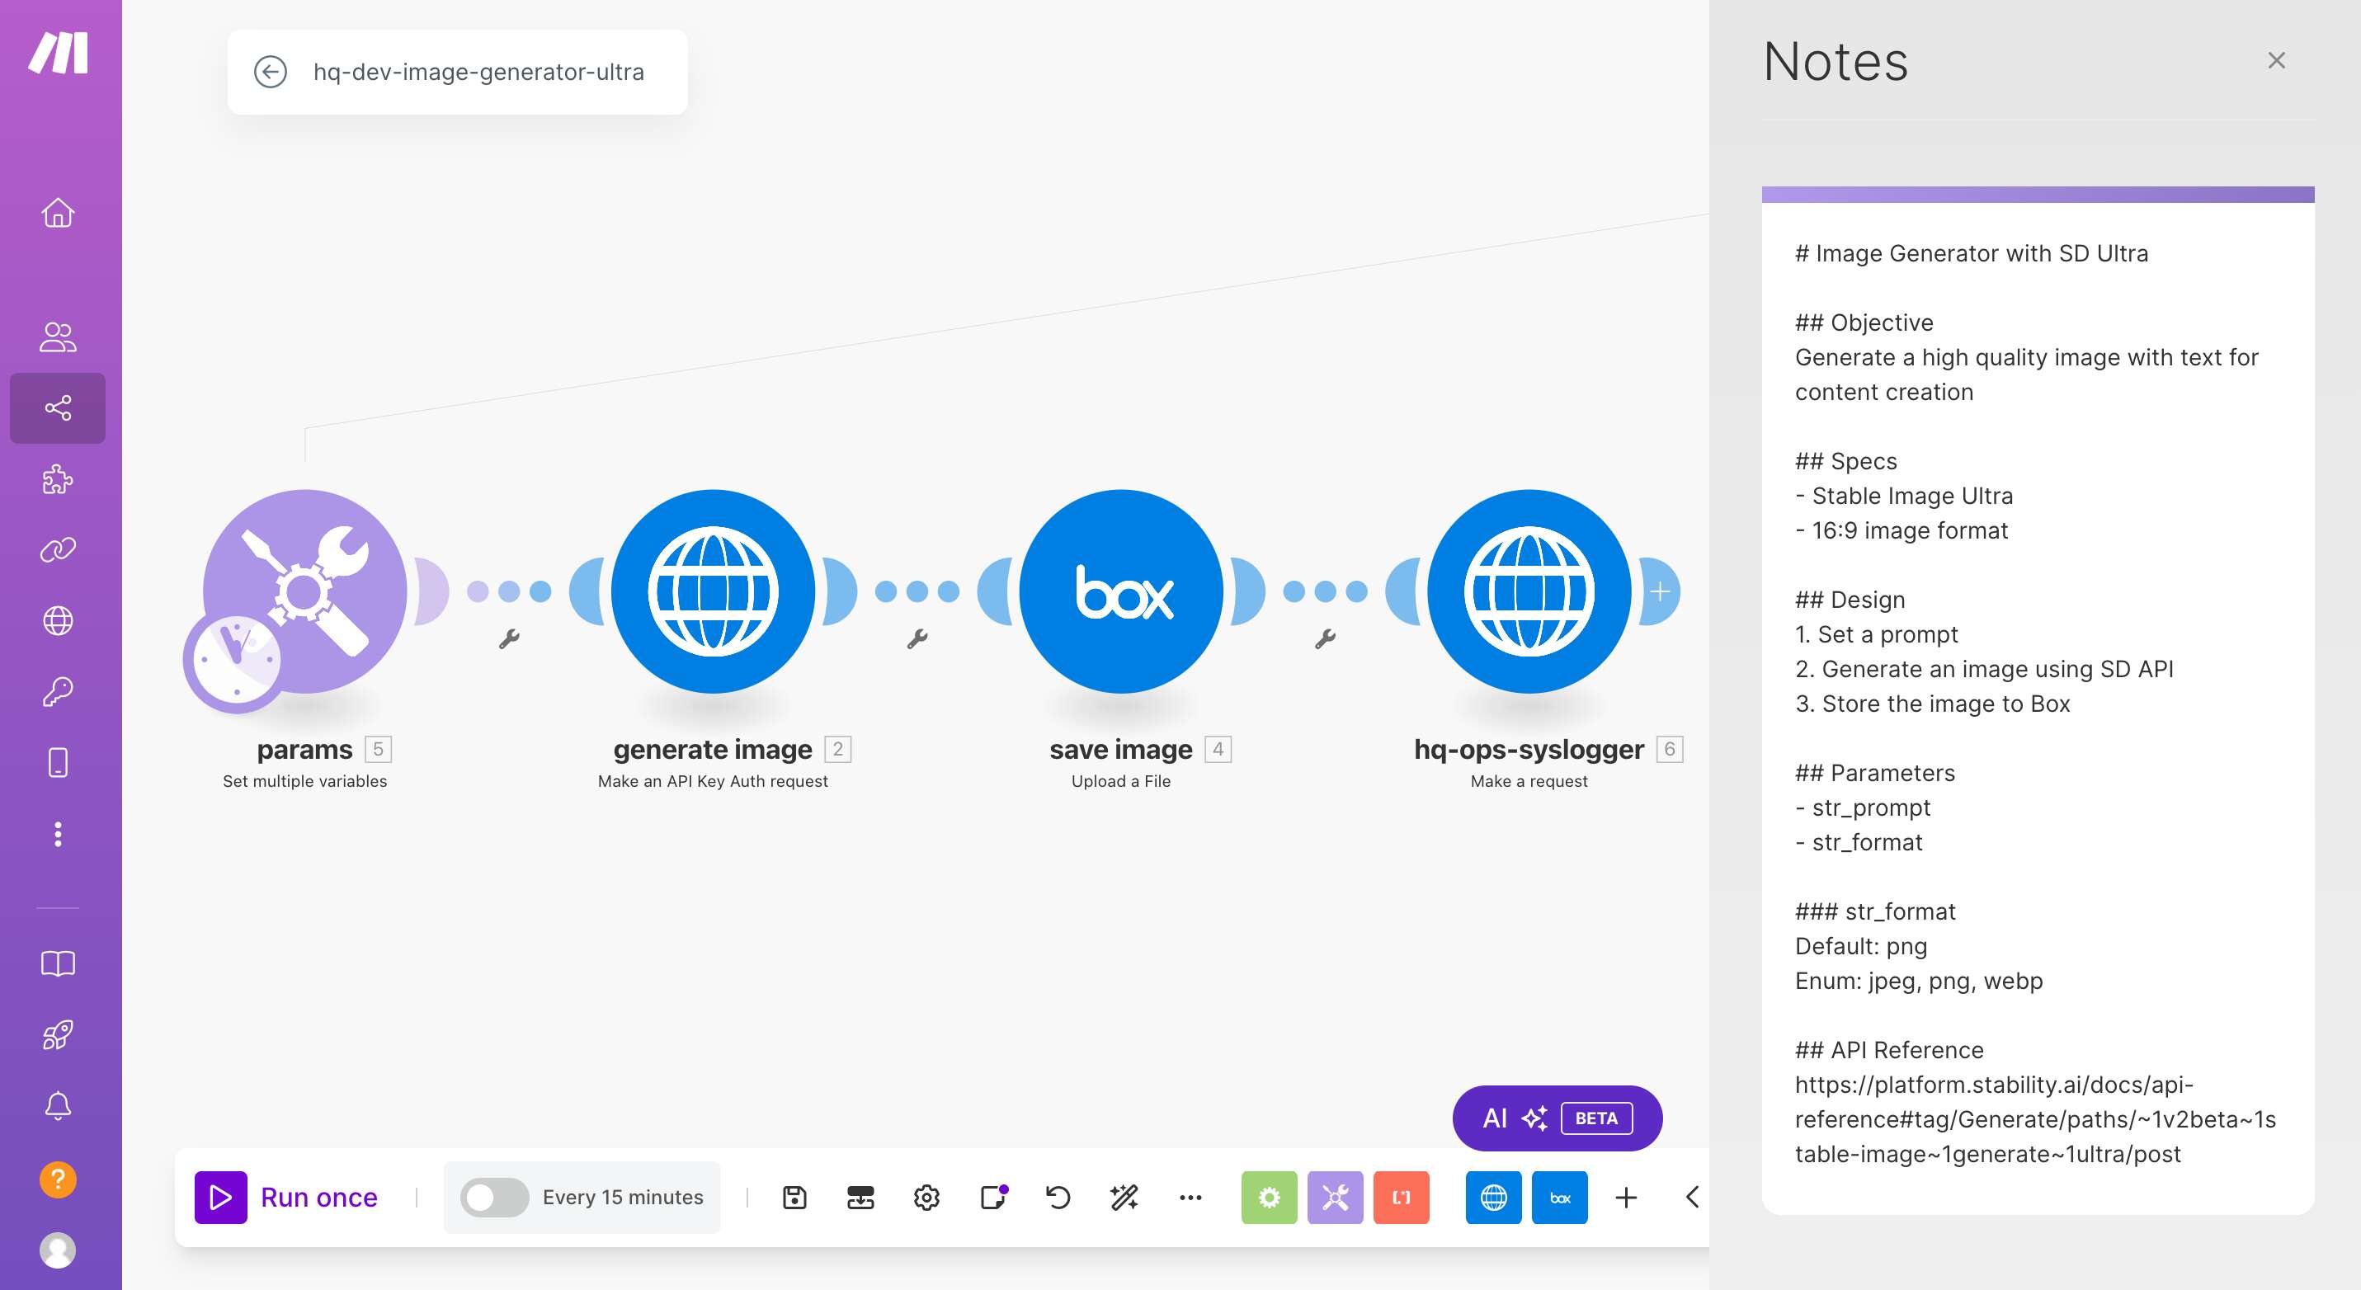
Task: Click the purple Tools icon in toolbar
Action: (1336, 1197)
